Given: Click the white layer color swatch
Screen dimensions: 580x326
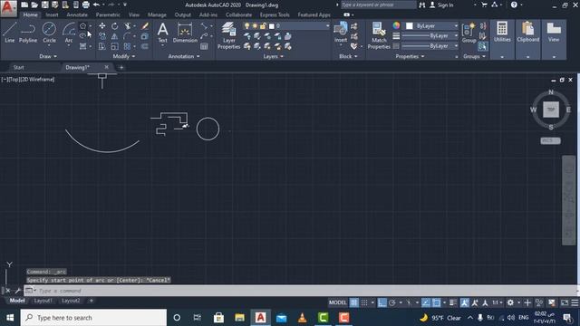Looking at the screenshot, I should 272,26.
